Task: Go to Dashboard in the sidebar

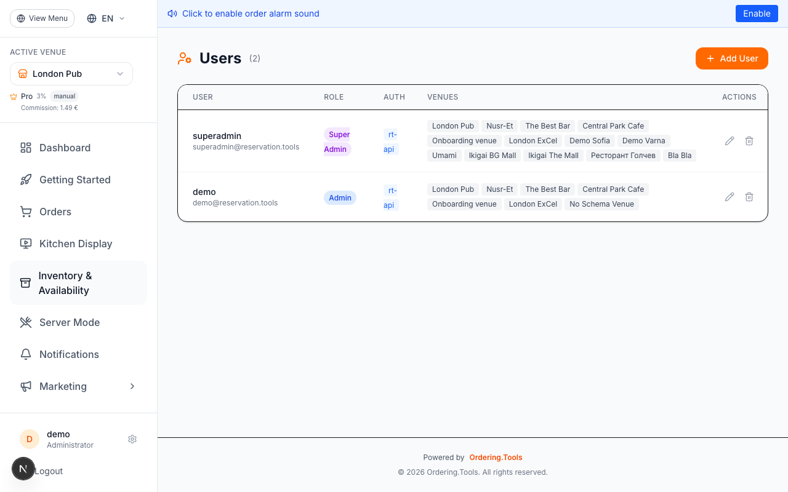Action: pos(65,148)
